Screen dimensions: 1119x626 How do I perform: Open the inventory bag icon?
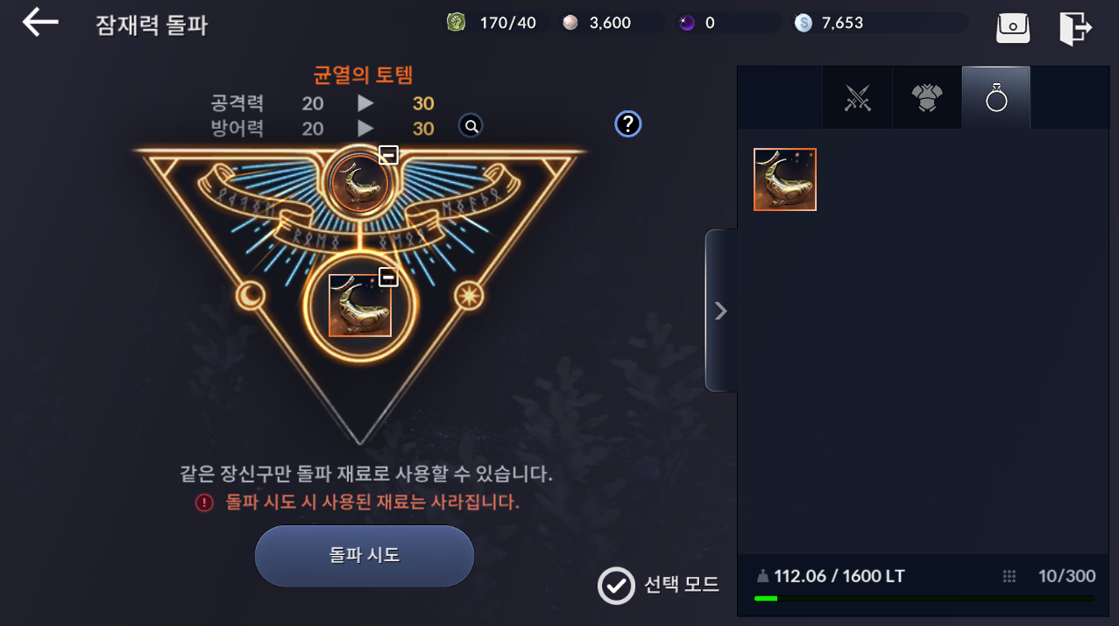1013,26
